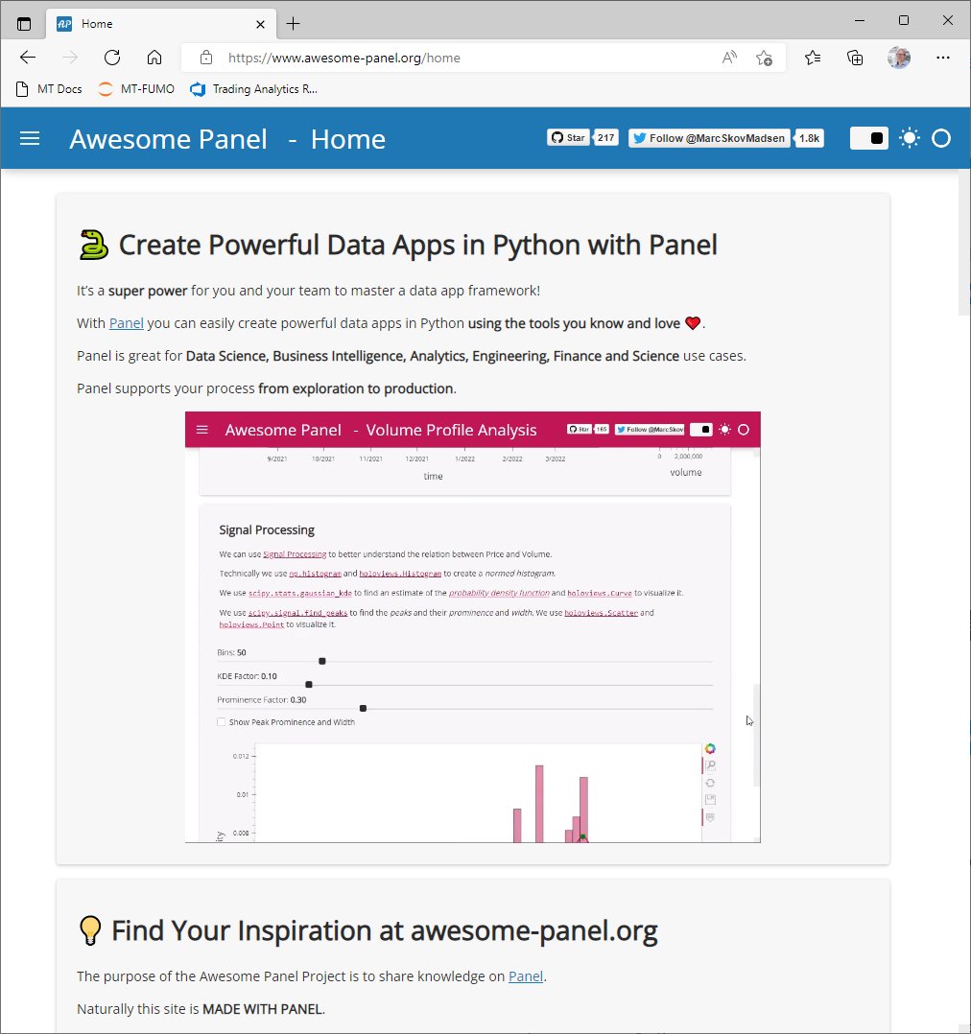Click the Bins slider handle
Screen dimensions: 971x1034
click(322, 661)
